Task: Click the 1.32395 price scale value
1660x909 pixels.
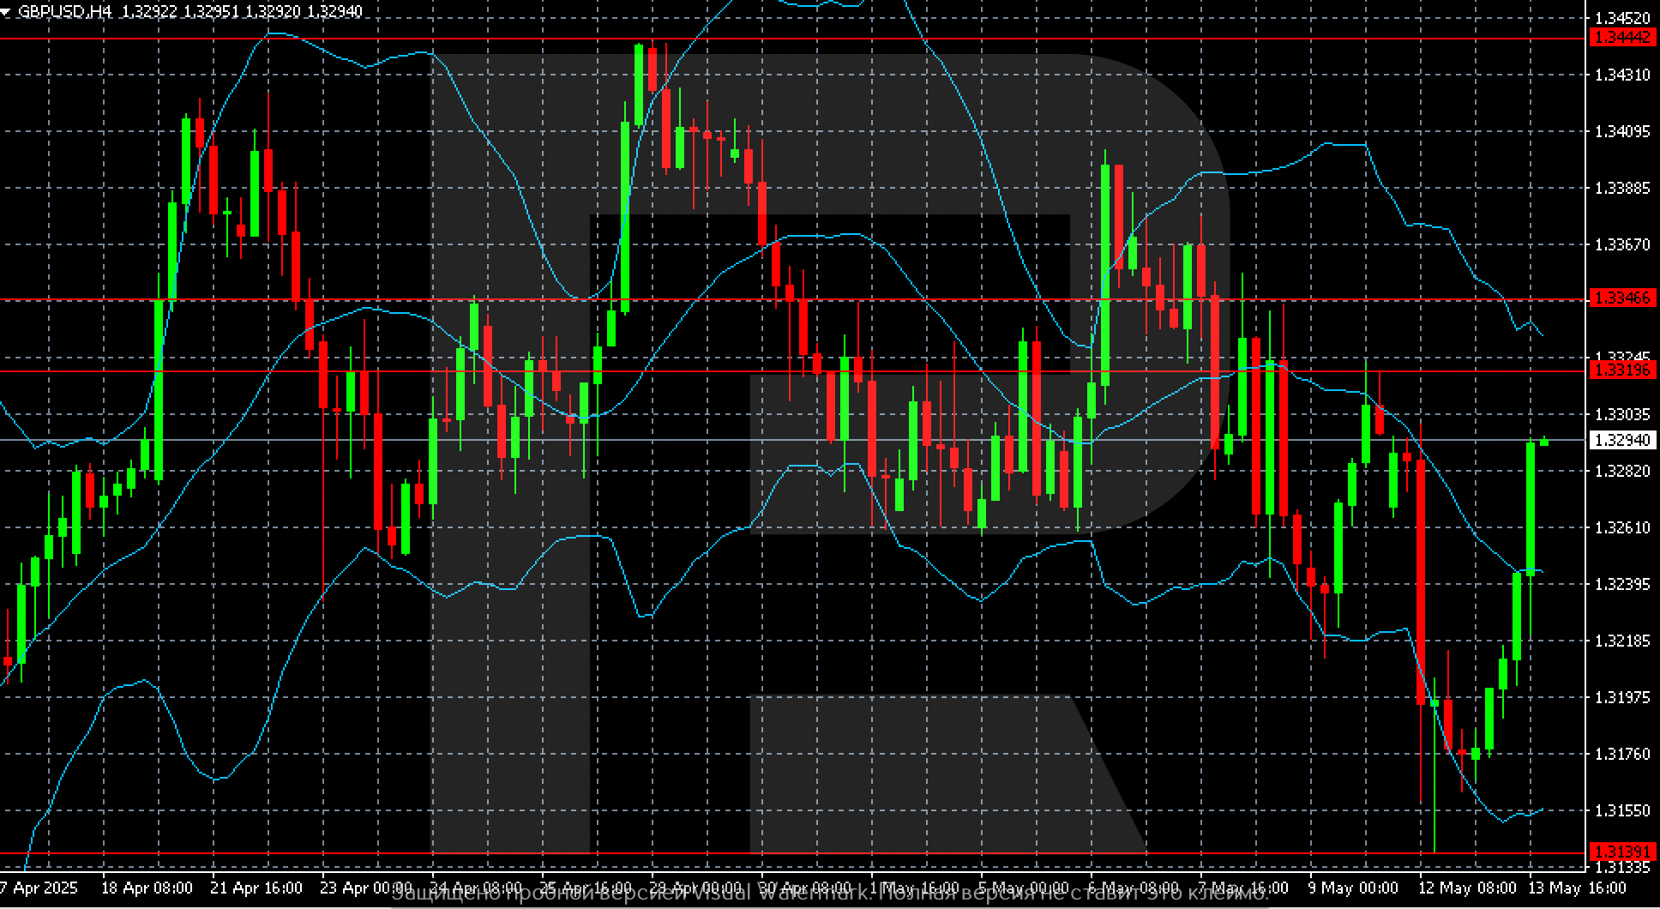Action: coord(1621,584)
